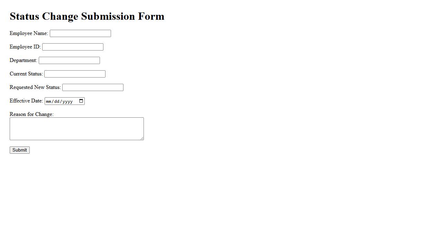Open the Effective Date calendar picker icon
Viewport: 442px width, 225px height.
tap(81, 101)
